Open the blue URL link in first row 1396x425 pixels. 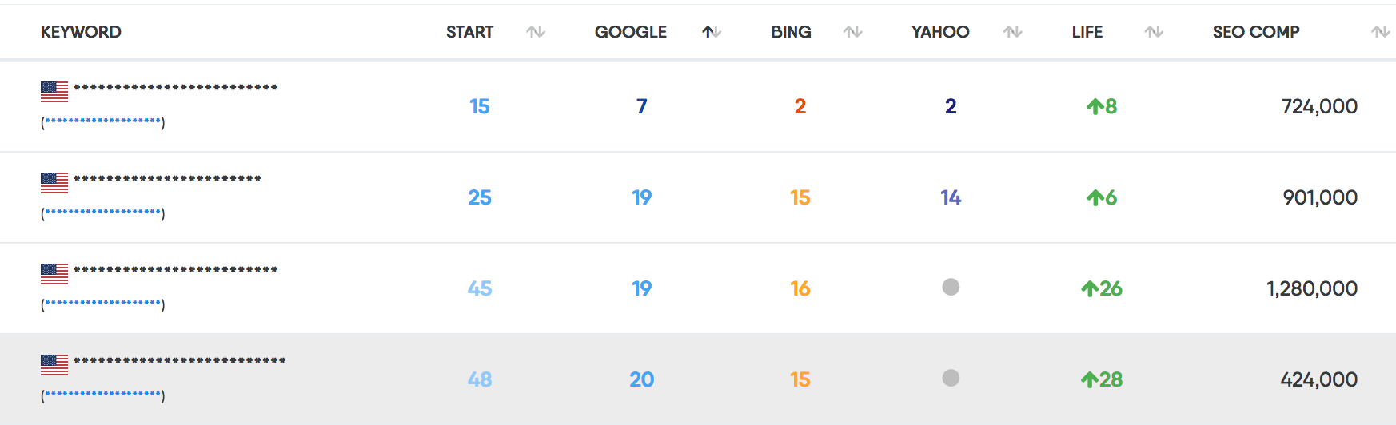[x=103, y=121]
